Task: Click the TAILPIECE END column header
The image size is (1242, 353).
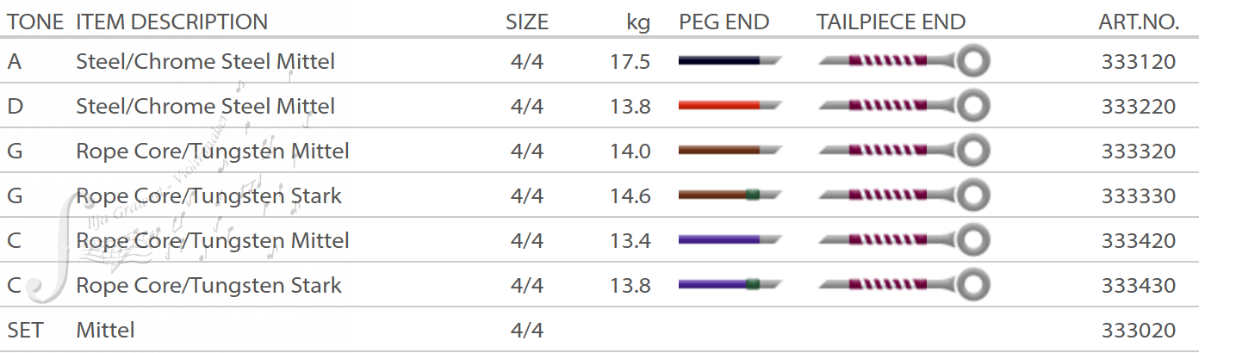Action: click(891, 22)
